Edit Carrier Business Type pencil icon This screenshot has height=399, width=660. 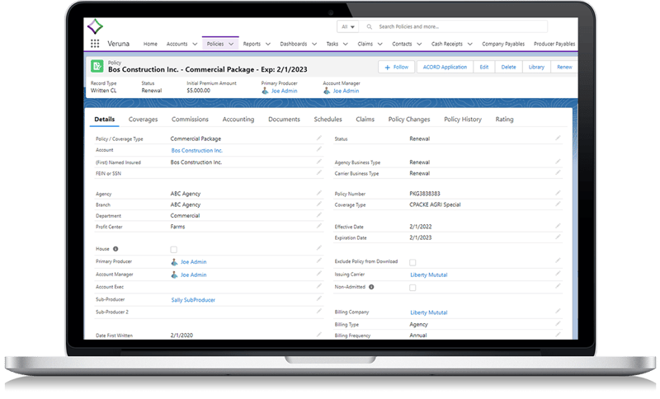(x=558, y=172)
